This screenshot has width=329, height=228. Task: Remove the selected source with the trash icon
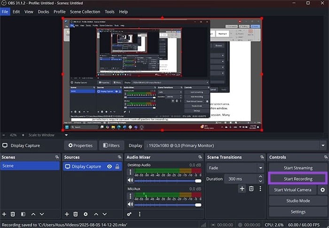pos(76,214)
